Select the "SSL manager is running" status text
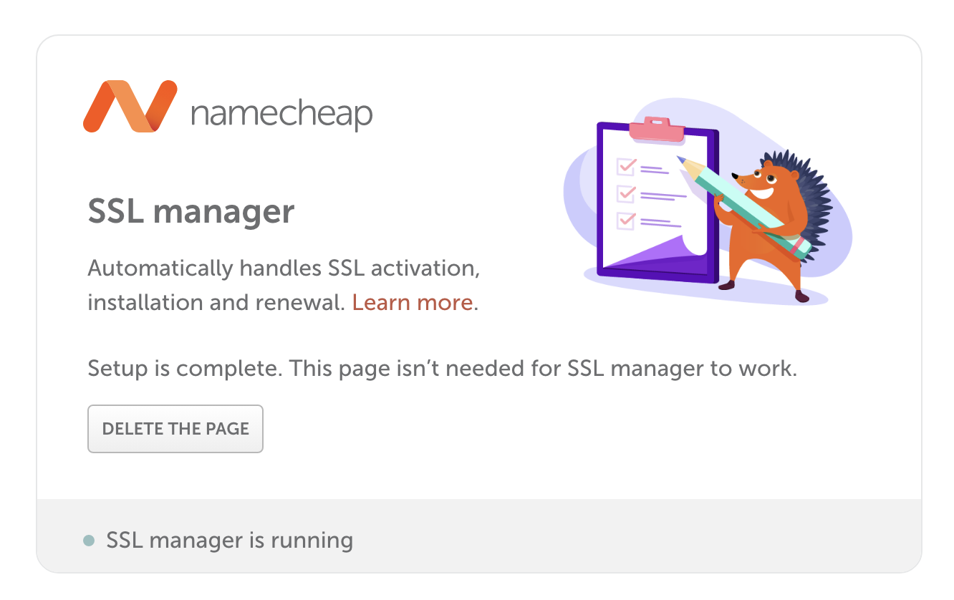This screenshot has height=600, width=954. [x=229, y=540]
